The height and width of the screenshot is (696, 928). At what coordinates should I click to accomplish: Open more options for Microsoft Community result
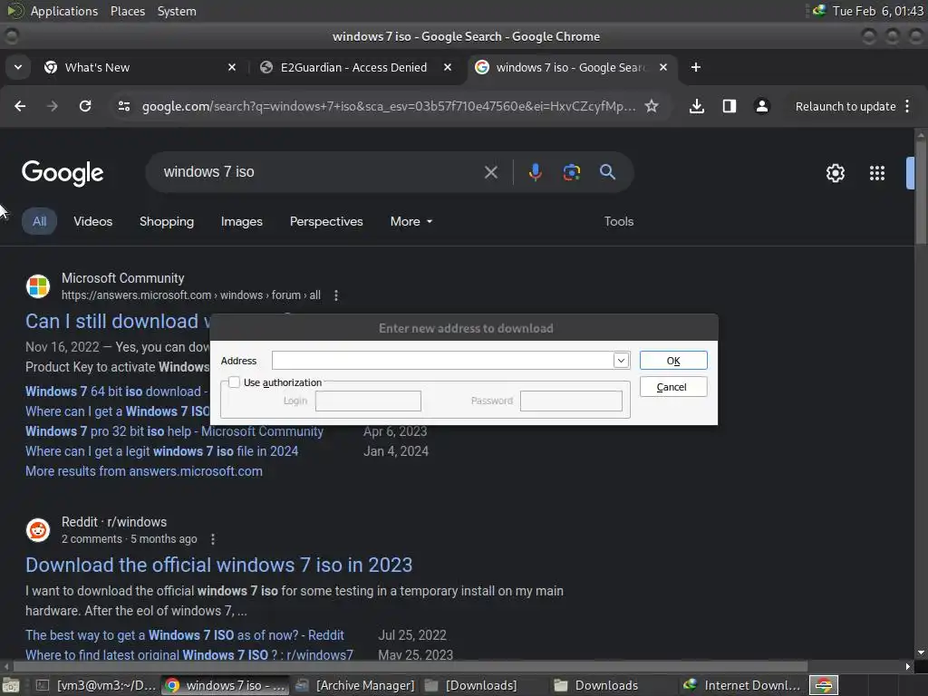point(336,295)
